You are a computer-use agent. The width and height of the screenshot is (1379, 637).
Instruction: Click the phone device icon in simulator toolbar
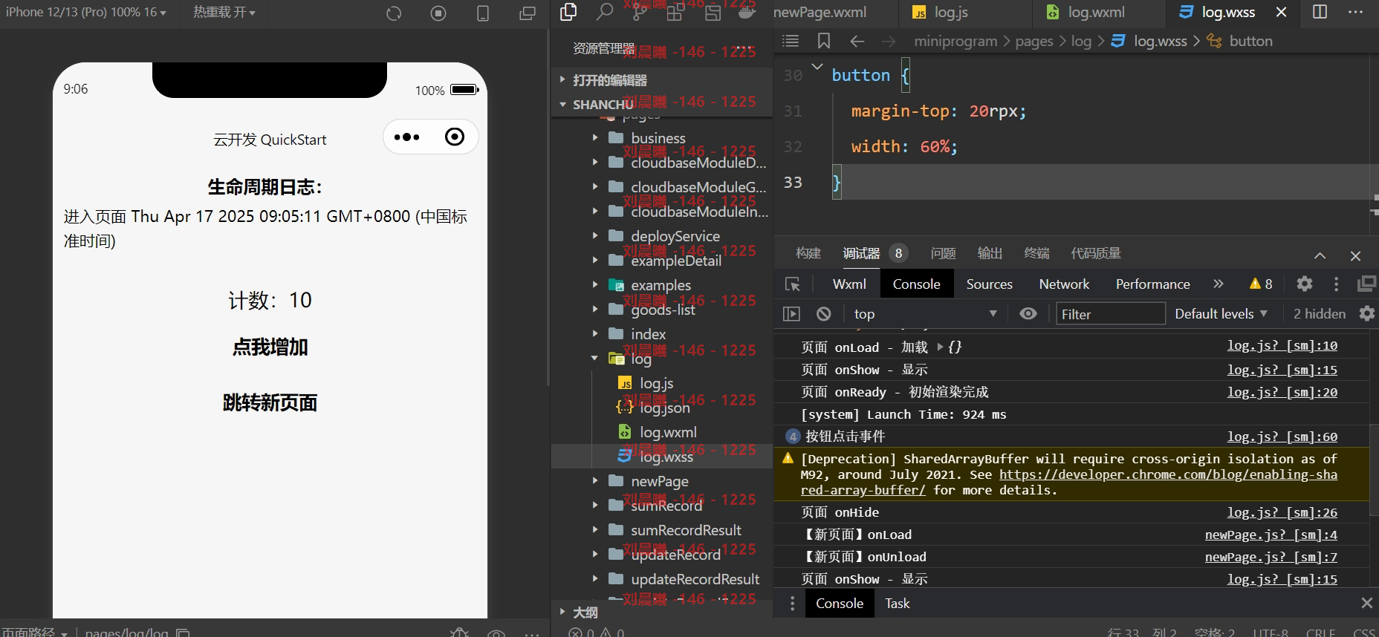(x=483, y=13)
